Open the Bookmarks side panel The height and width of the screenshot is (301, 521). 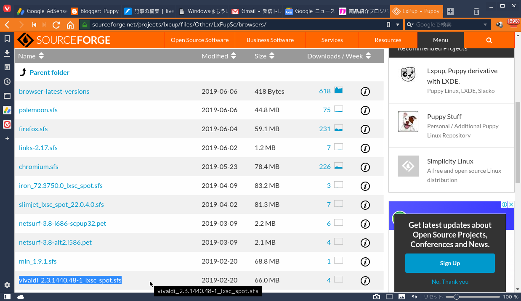(7, 39)
